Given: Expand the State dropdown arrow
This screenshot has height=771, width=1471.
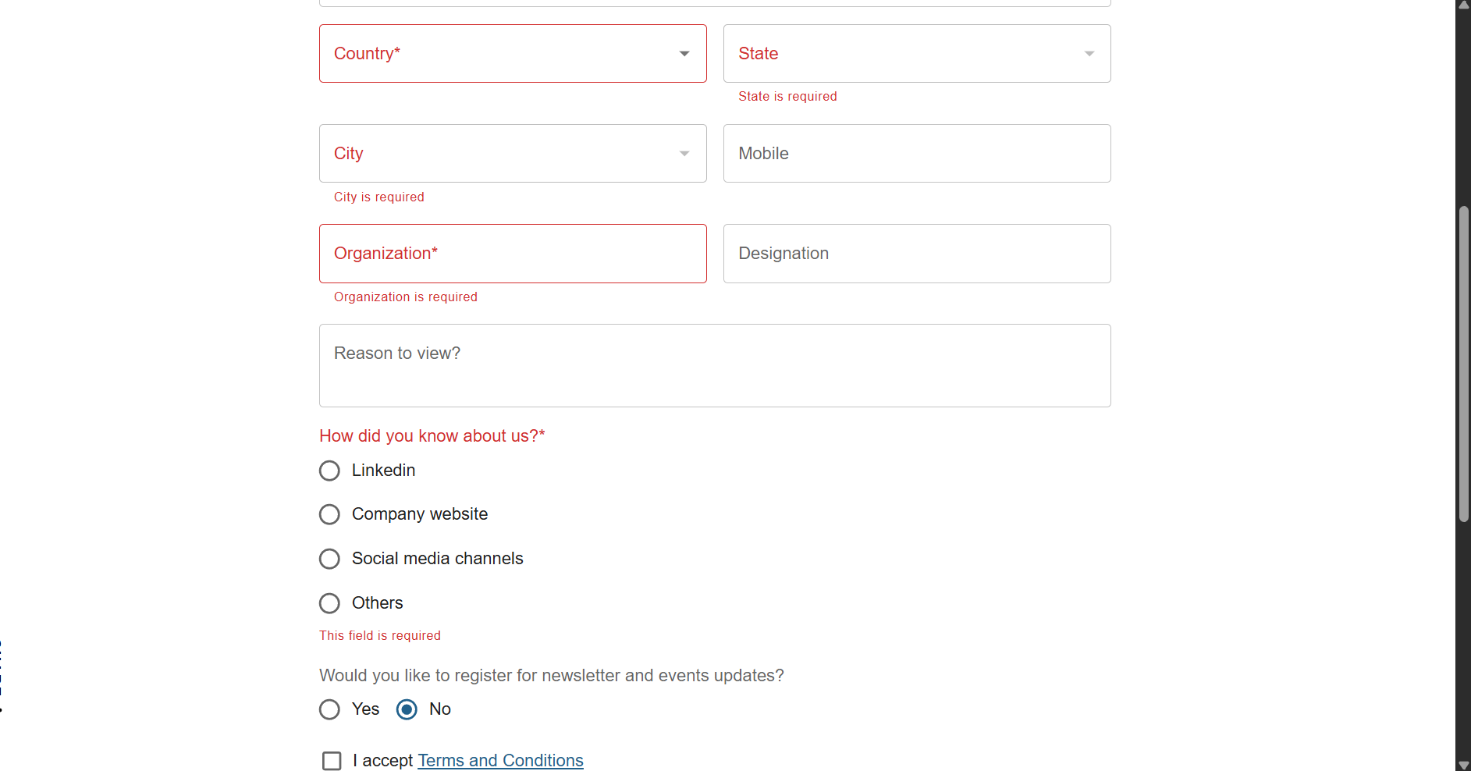Looking at the screenshot, I should click(x=1089, y=54).
